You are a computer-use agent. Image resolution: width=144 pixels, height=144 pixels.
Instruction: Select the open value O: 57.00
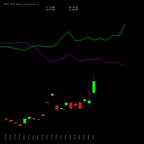pos(50,10)
